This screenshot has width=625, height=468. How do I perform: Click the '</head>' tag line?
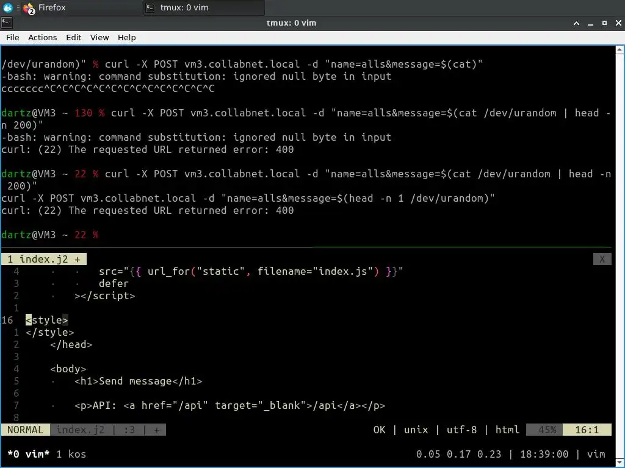[x=71, y=345]
